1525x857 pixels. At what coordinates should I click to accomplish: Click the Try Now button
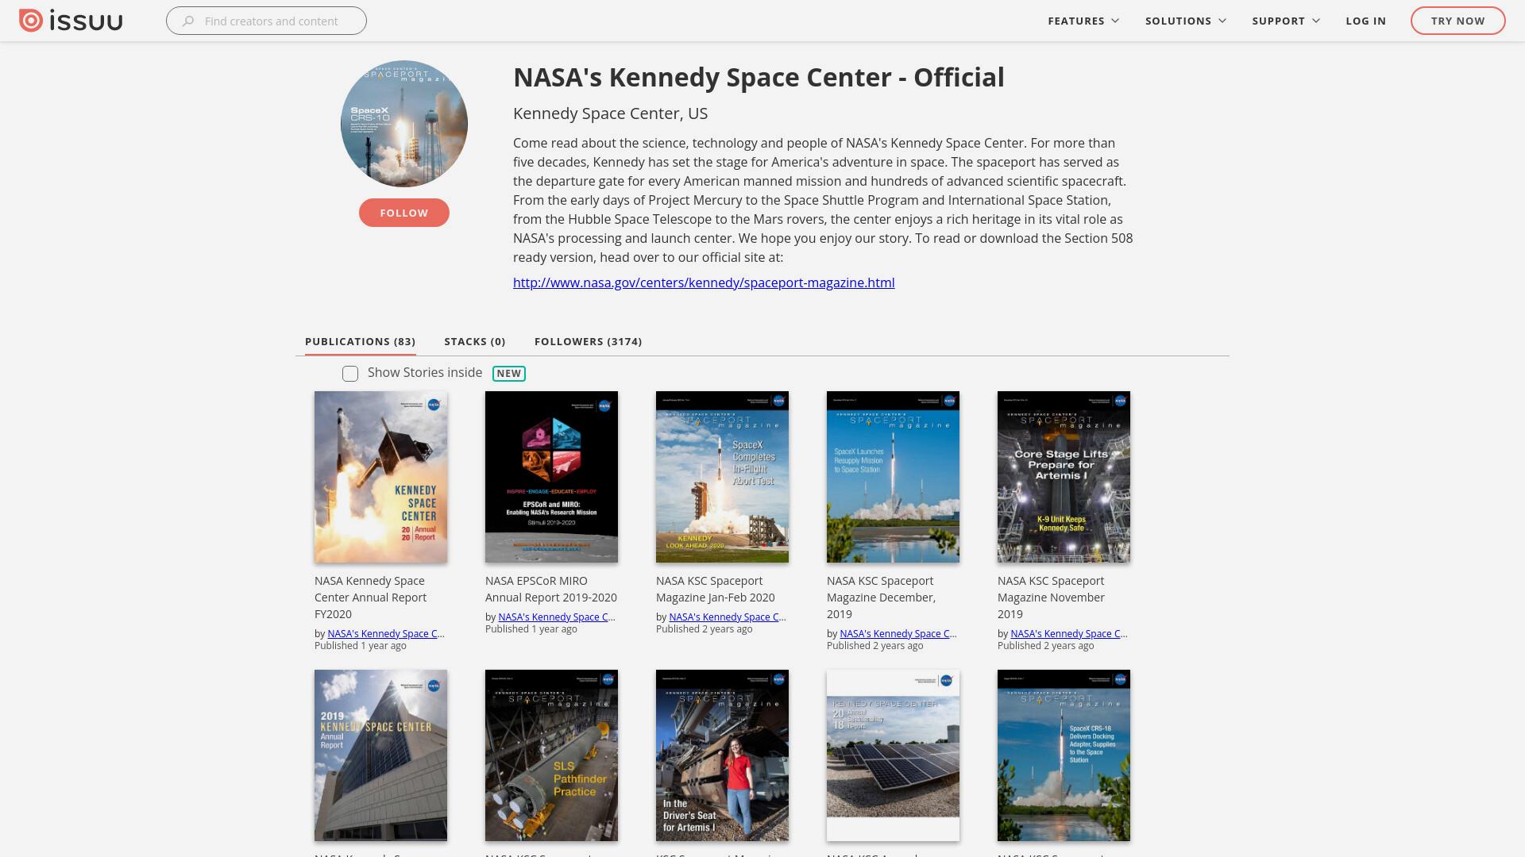[x=1457, y=21]
